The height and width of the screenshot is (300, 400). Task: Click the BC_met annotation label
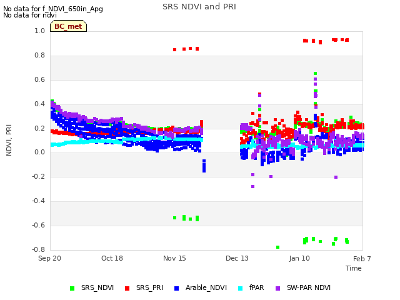point(68,26)
